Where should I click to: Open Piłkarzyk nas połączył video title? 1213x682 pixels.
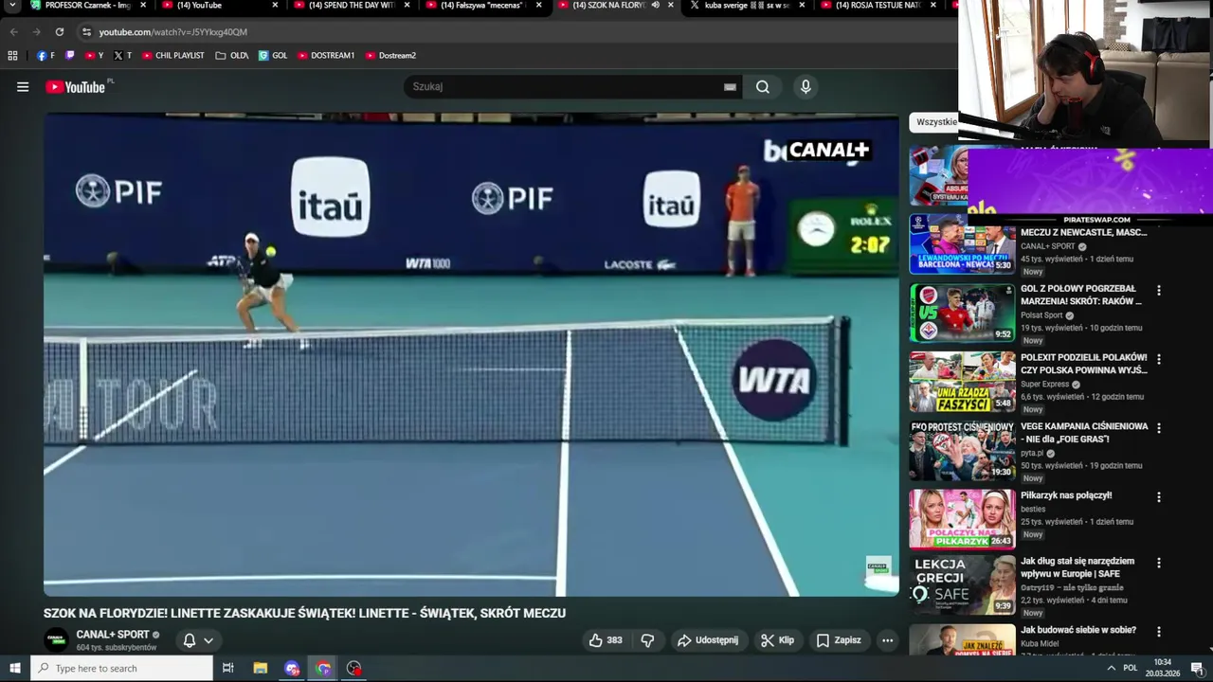[1066, 495]
